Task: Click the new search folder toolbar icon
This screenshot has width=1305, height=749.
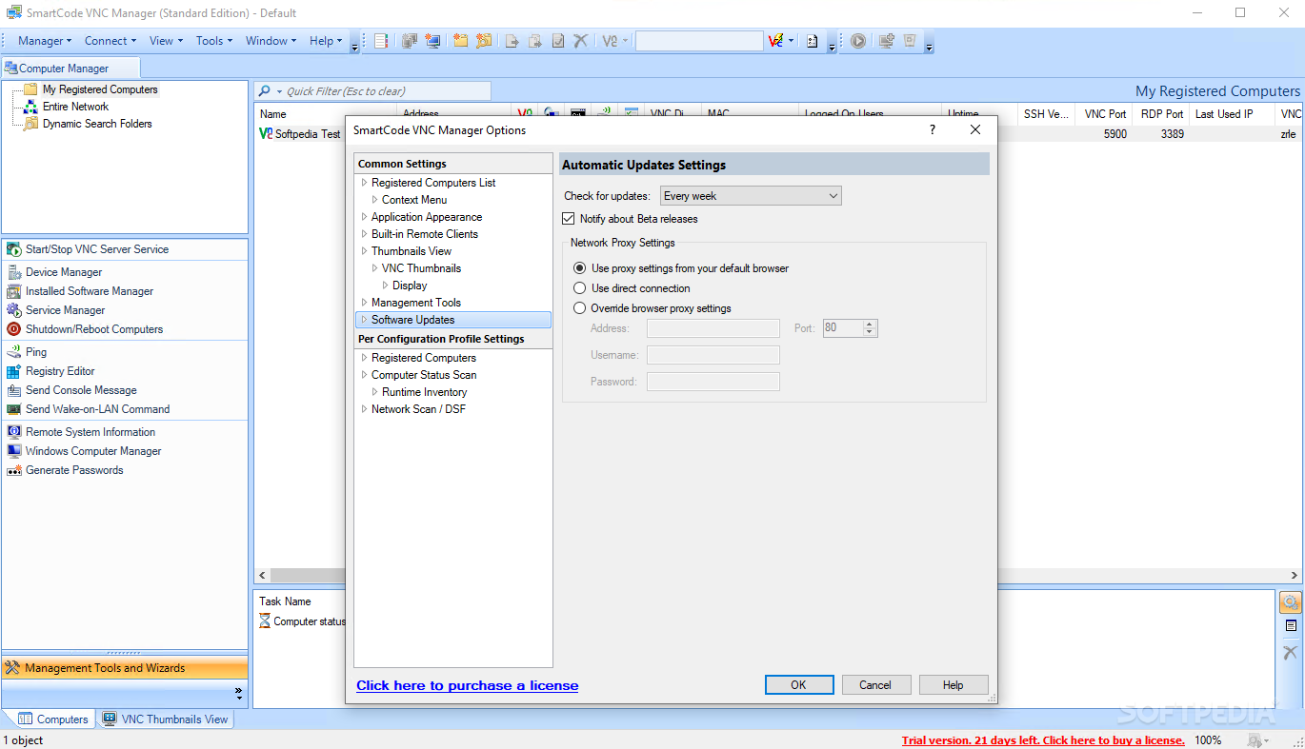Action: click(484, 41)
